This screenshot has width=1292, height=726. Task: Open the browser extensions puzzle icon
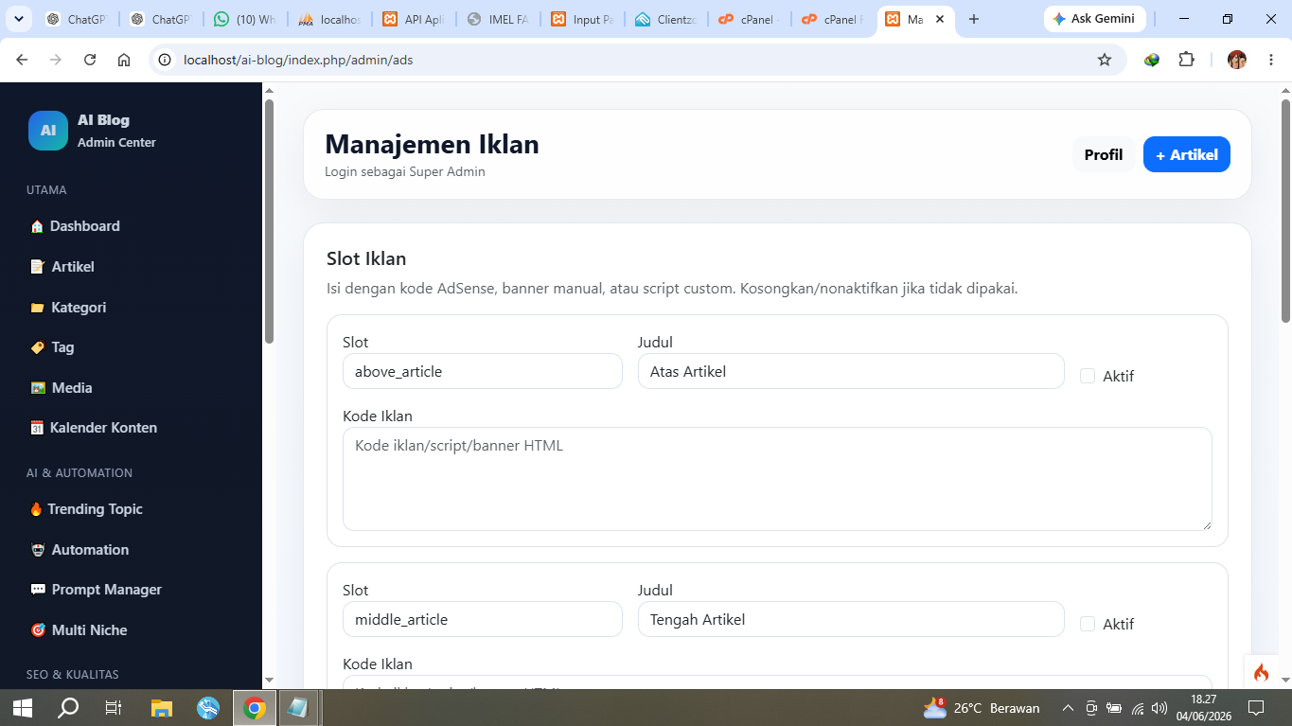pyautogui.click(x=1186, y=60)
